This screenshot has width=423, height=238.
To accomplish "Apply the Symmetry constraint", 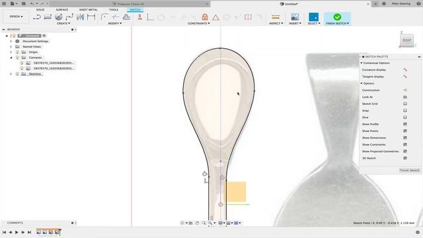I will point(248,17).
